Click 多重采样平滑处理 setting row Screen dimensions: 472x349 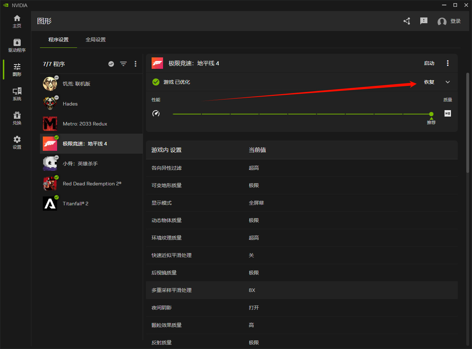click(x=302, y=290)
